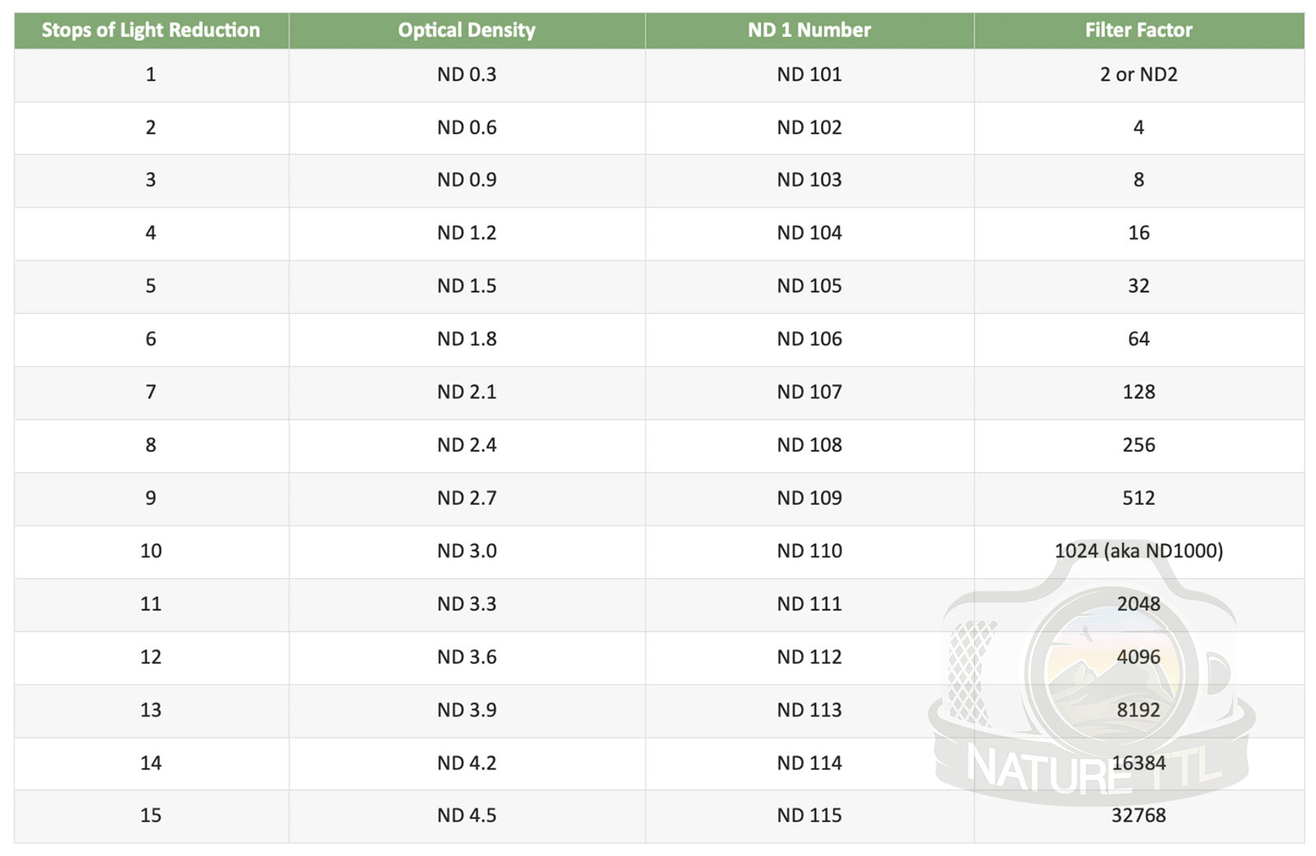Select stop number 15 in first column

tap(151, 816)
